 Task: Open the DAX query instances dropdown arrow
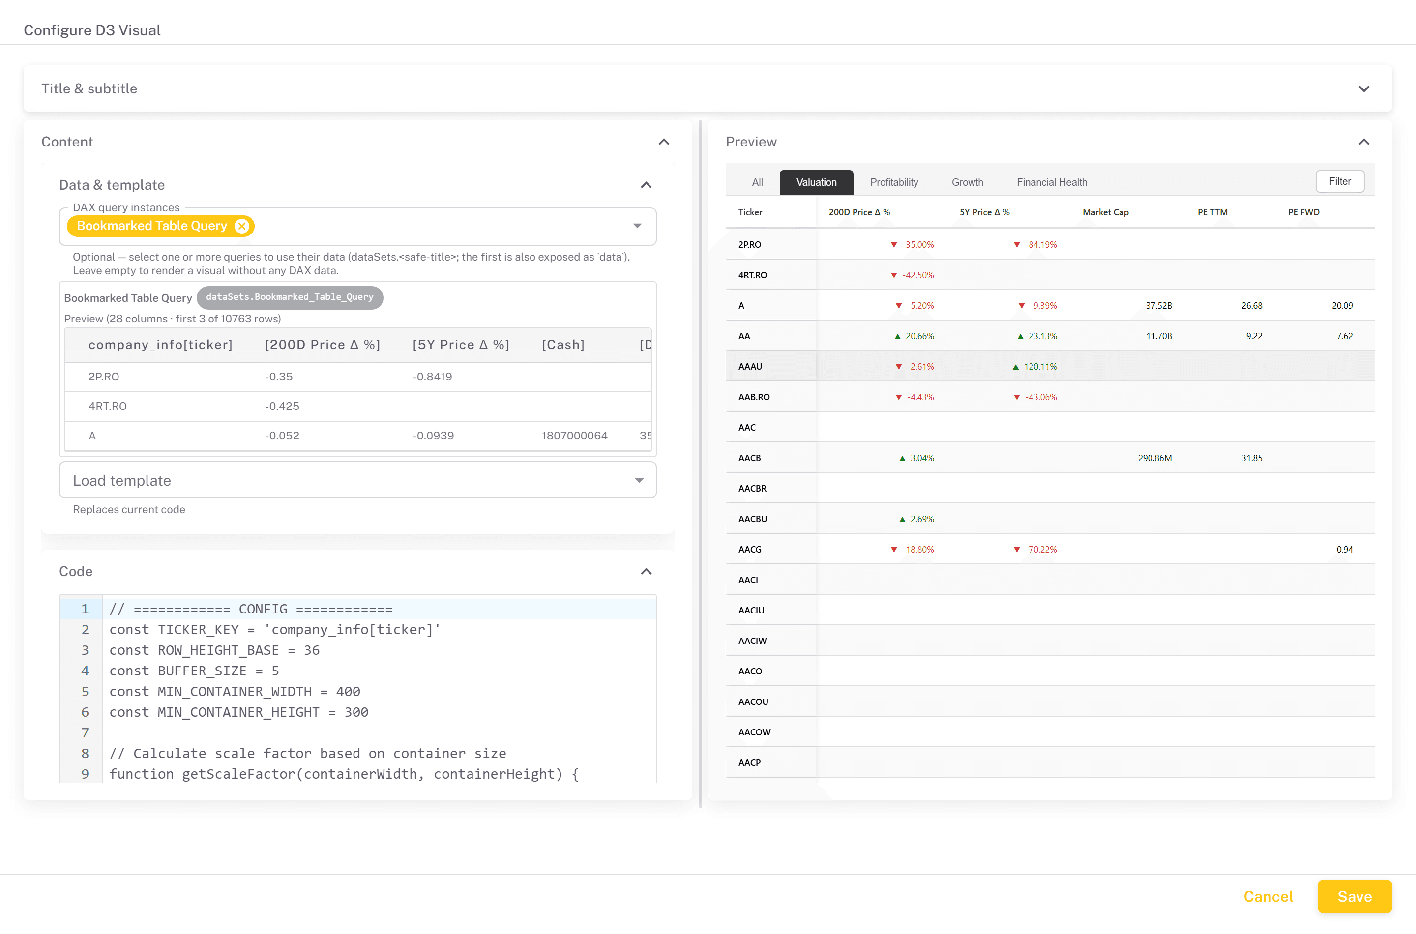point(637,226)
